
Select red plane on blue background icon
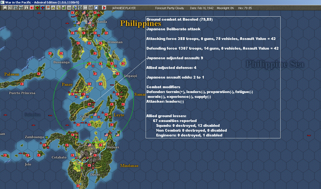click(42, 8)
